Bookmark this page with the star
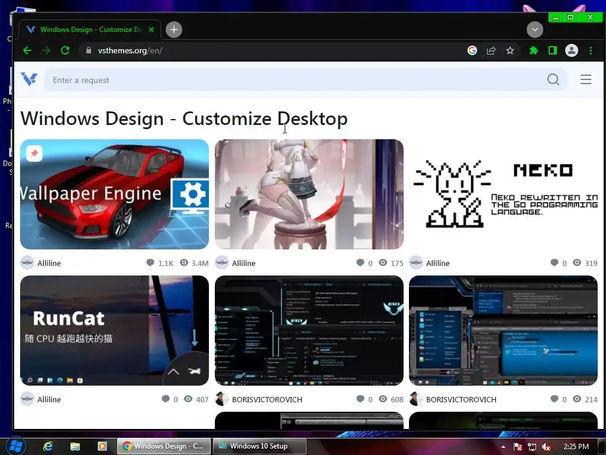 tap(510, 50)
